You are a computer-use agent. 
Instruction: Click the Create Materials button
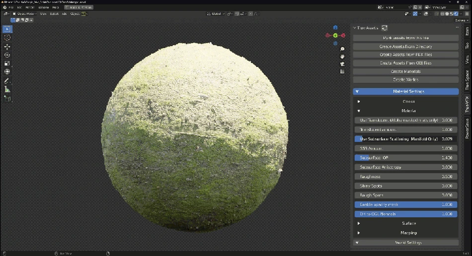405,71
